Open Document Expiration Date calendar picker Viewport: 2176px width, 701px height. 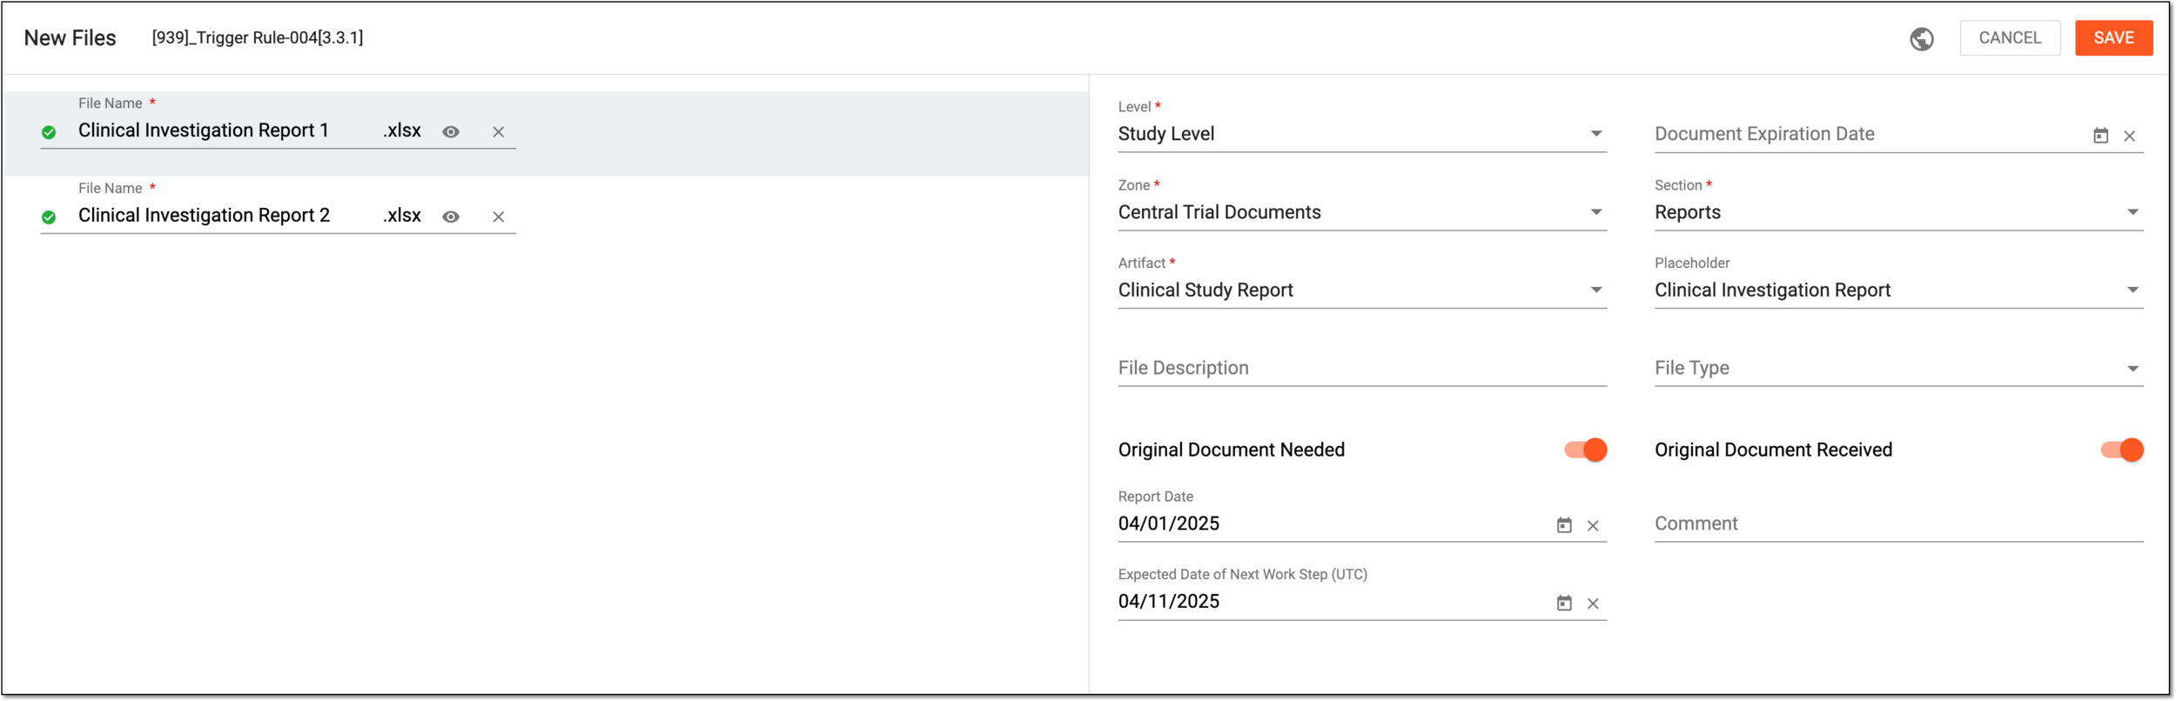click(2101, 136)
